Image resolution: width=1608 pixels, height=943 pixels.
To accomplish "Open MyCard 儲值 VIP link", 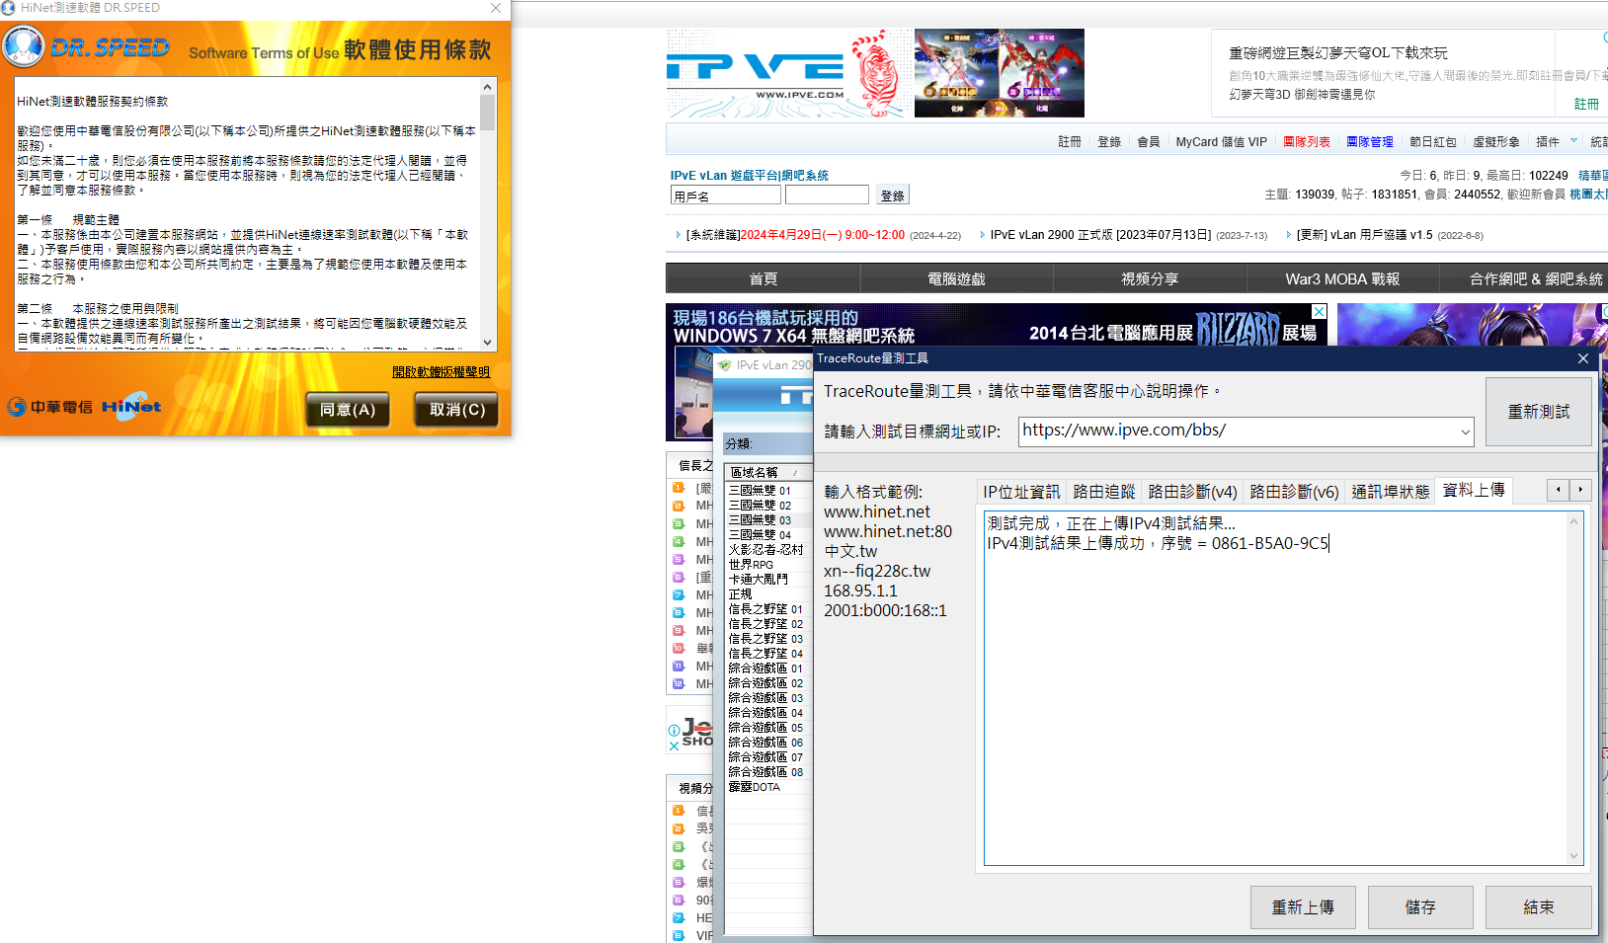I will (x=1221, y=142).
